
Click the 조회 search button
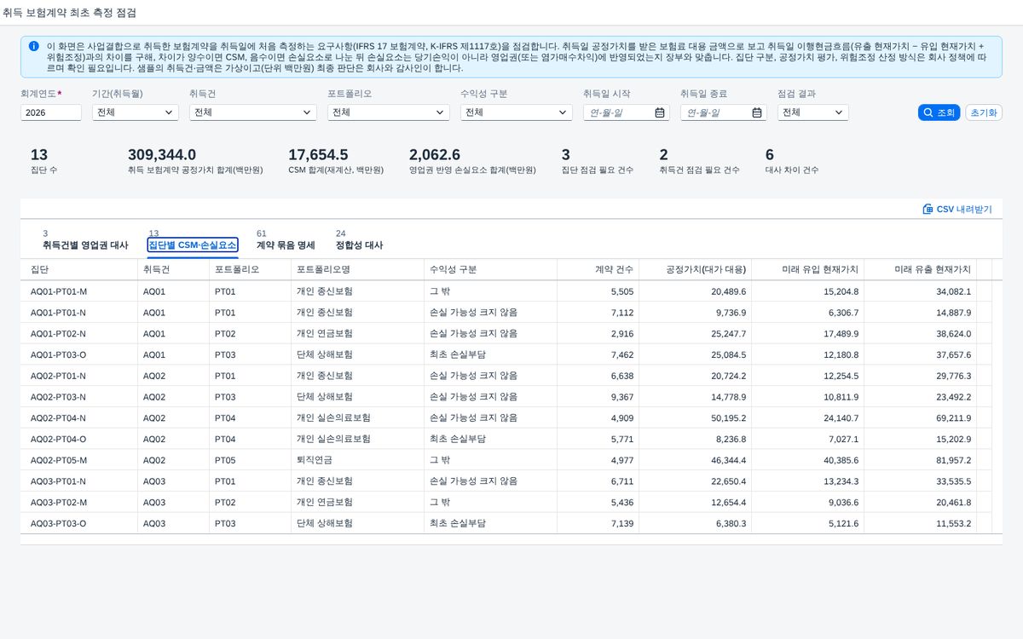[x=939, y=112]
